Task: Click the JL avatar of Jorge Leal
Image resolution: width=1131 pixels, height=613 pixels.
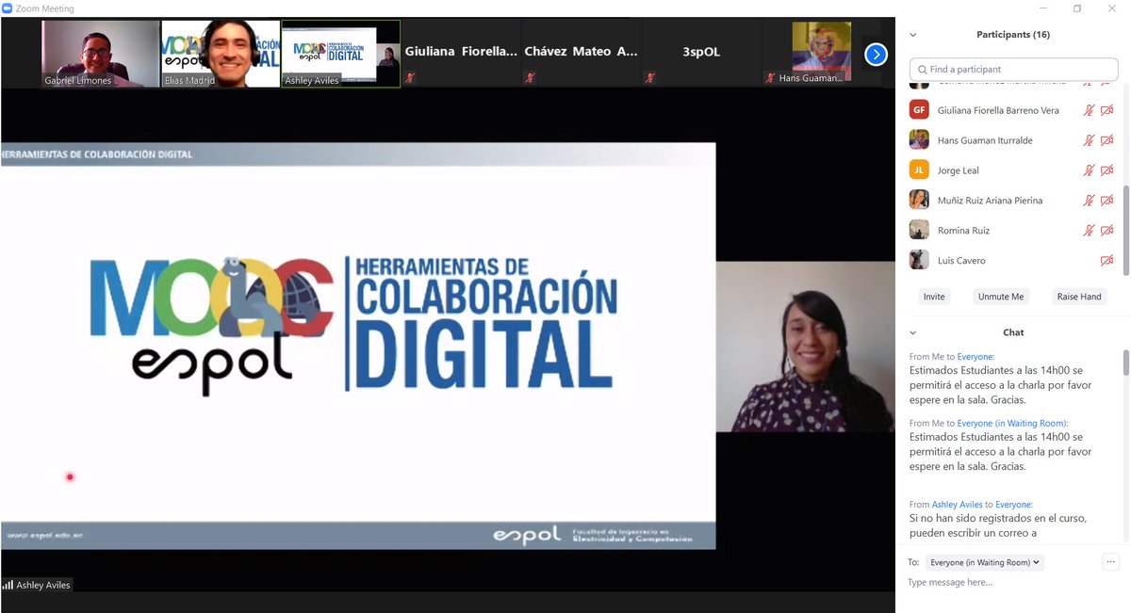Action: (919, 170)
